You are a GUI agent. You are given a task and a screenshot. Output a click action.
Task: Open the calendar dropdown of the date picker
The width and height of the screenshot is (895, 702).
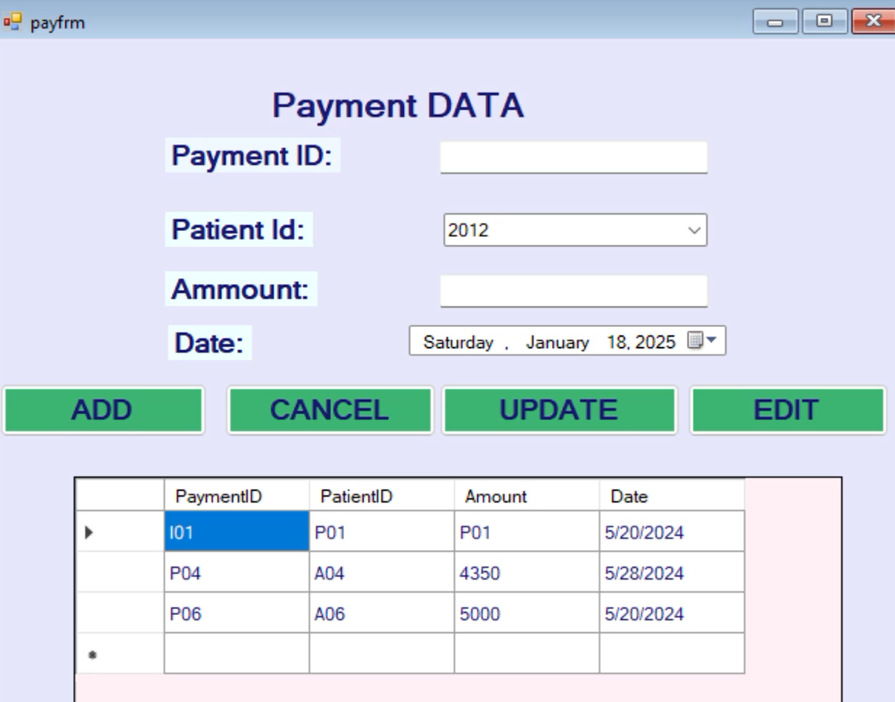pyautogui.click(x=702, y=341)
